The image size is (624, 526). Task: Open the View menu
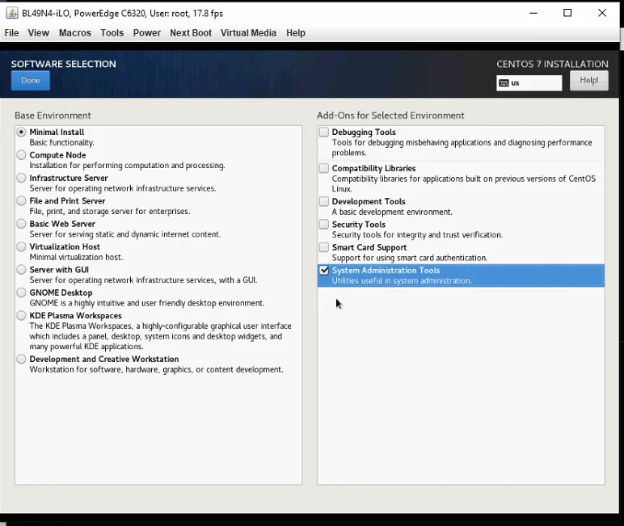39,33
